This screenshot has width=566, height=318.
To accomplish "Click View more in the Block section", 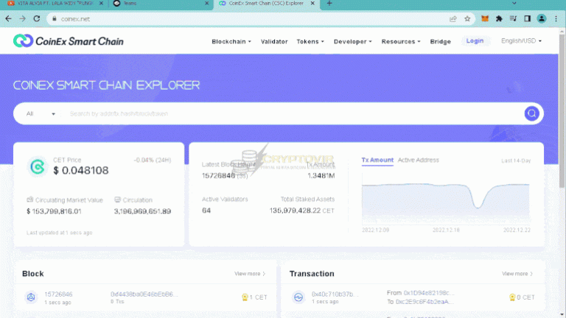I will click(250, 274).
